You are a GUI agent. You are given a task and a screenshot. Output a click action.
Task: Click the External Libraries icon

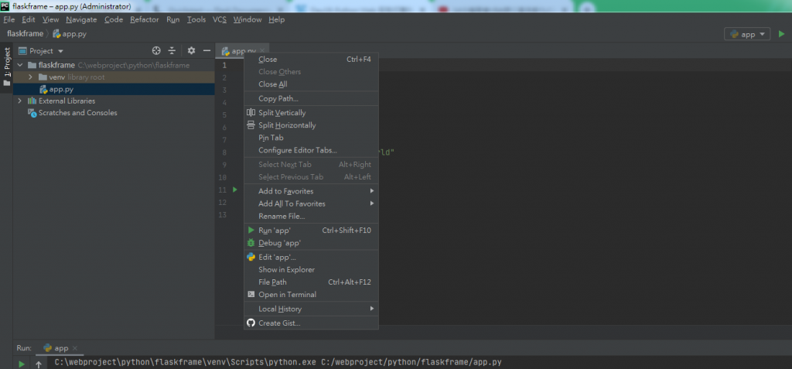tap(32, 101)
